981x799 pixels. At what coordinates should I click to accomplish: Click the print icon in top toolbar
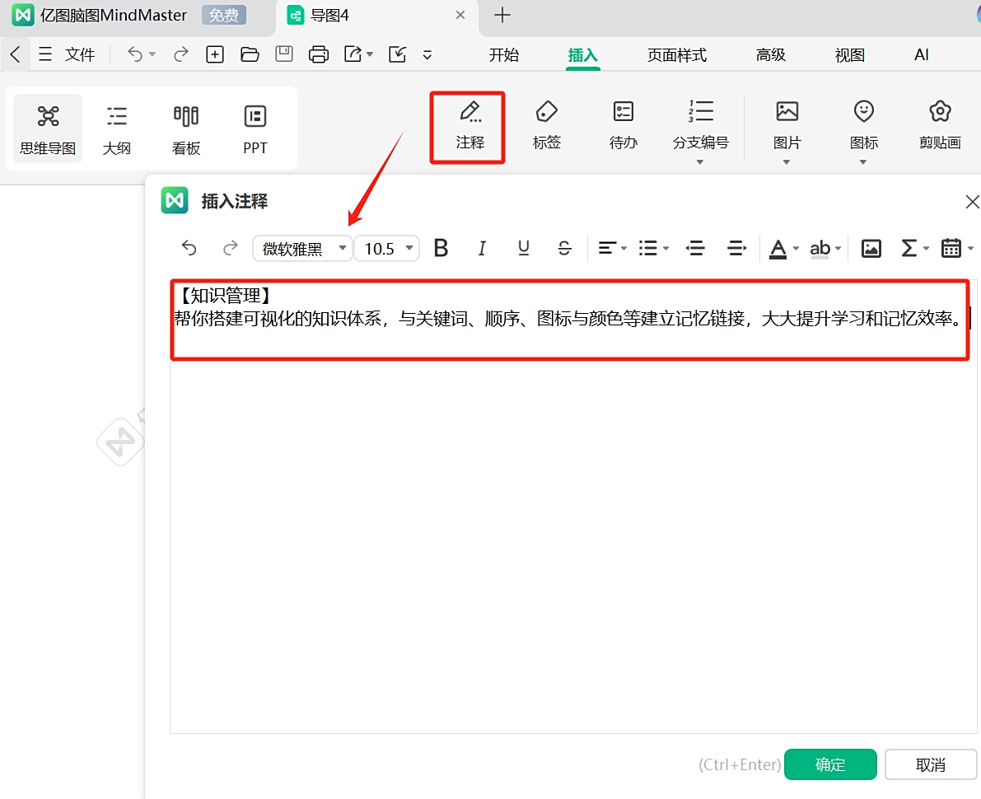(x=319, y=54)
